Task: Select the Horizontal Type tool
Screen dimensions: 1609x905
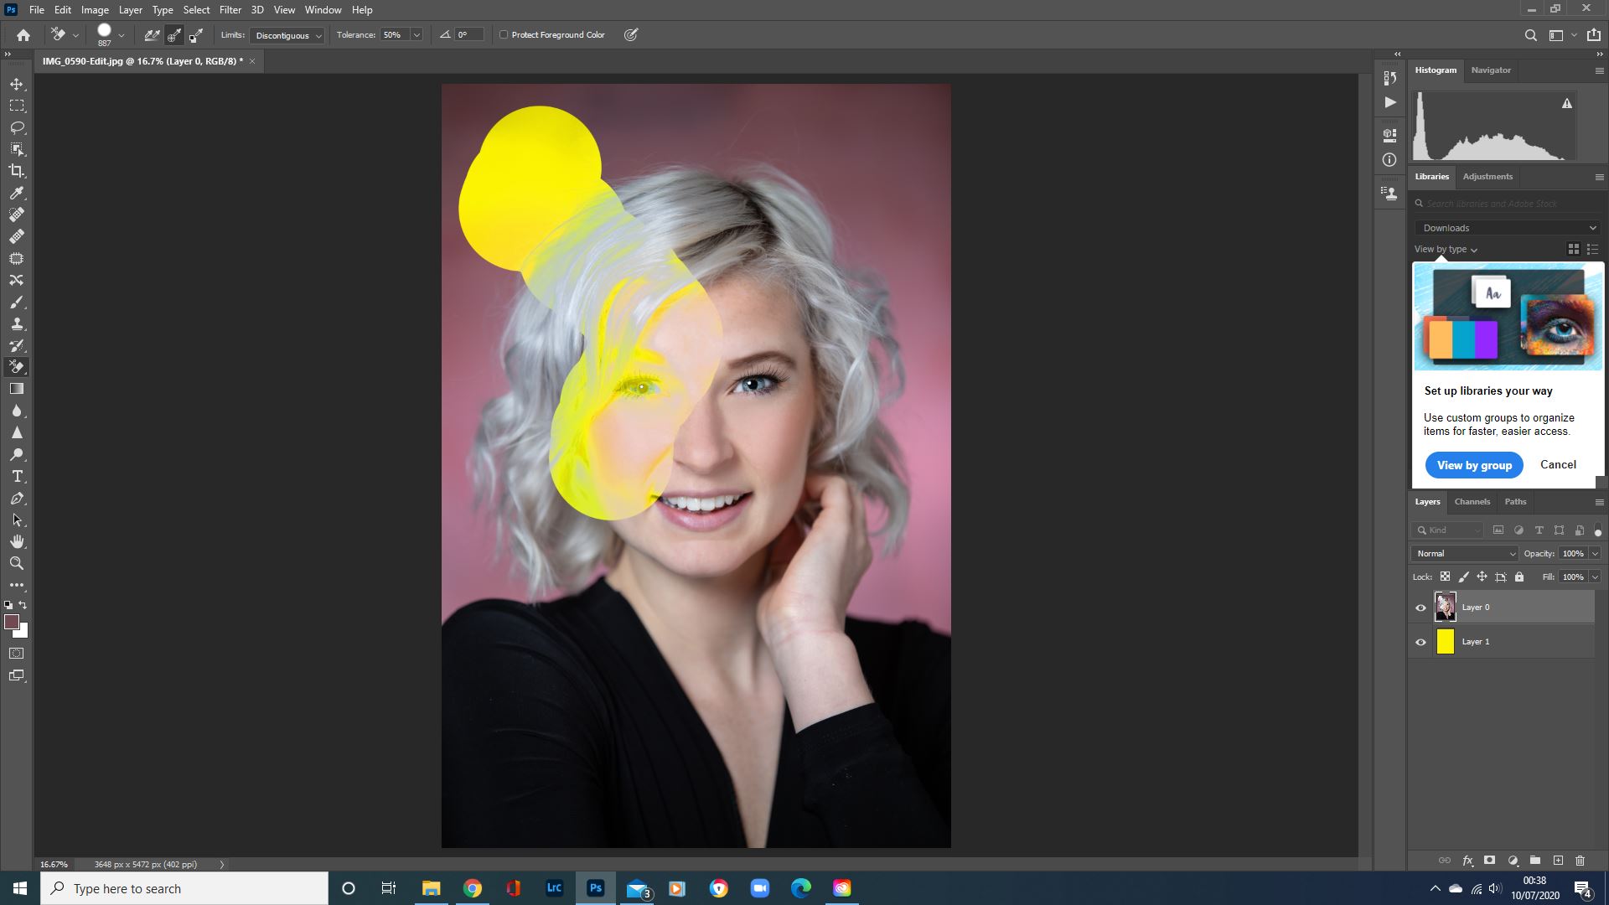Action: pyautogui.click(x=17, y=476)
